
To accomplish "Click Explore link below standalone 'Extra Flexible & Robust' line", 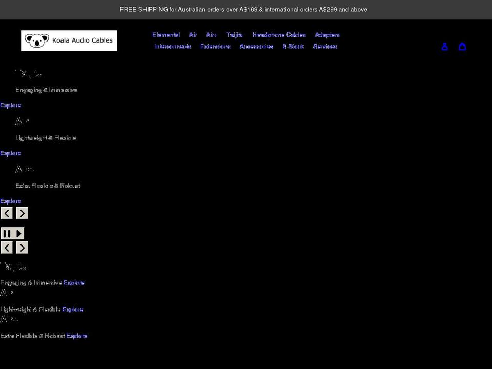I will [11, 201].
